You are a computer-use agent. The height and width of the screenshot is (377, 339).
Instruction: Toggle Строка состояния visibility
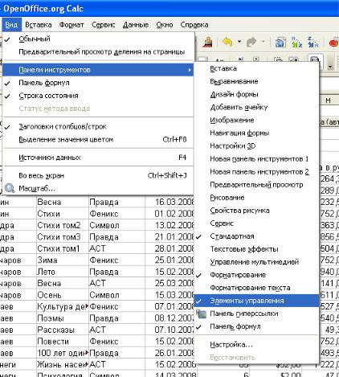coord(98,96)
